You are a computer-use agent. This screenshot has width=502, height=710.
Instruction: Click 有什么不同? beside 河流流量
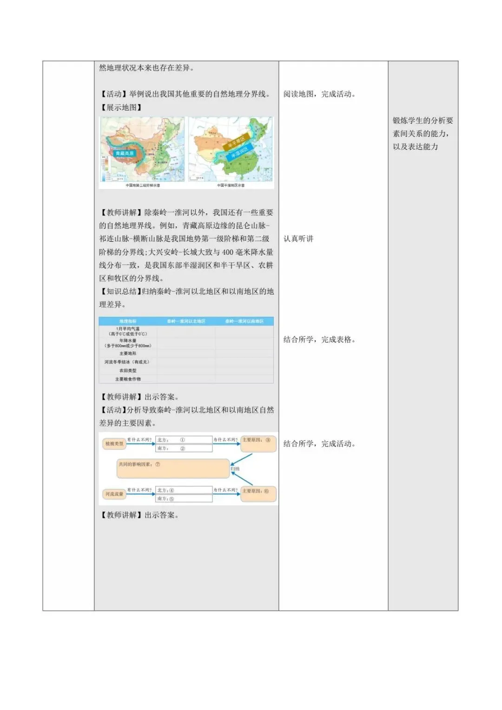(139, 490)
